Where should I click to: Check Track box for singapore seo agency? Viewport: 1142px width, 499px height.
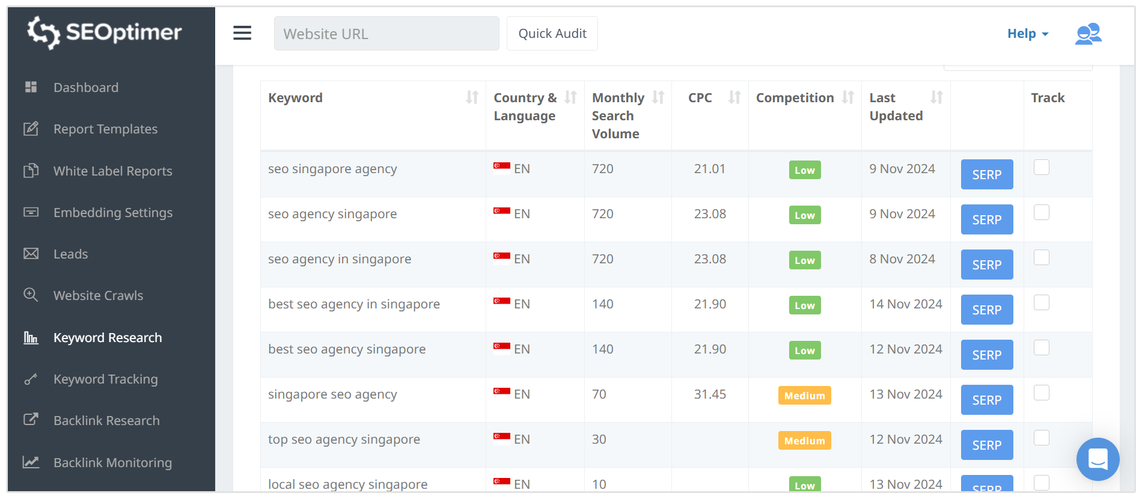pos(1042,393)
